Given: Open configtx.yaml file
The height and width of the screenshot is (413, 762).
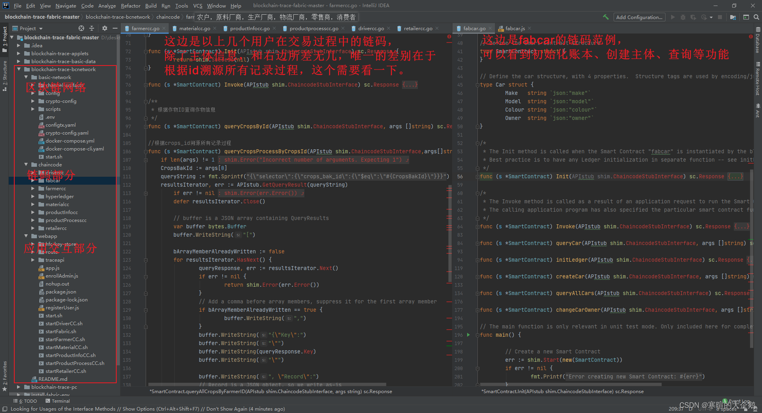Looking at the screenshot, I should (x=60, y=125).
